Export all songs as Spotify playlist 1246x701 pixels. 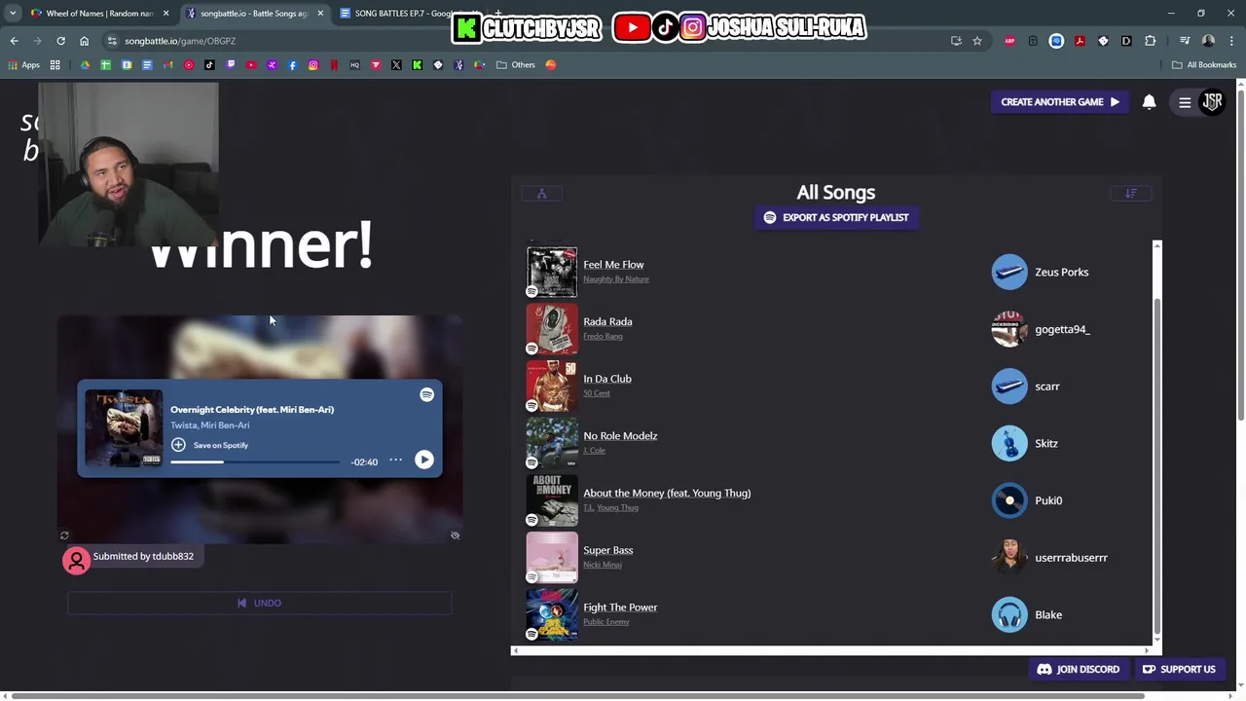click(x=836, y=217)
